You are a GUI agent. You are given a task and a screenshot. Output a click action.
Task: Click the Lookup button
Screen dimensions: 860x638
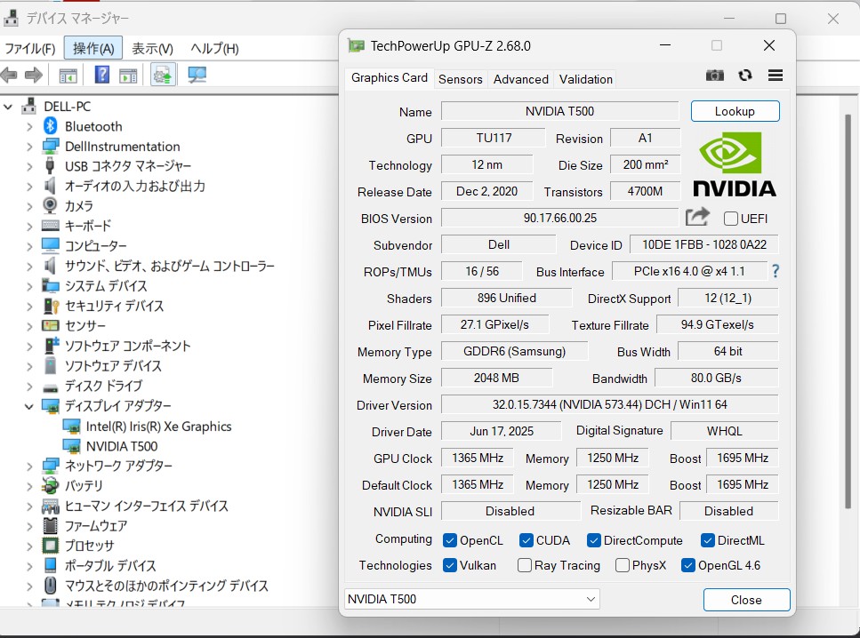[x=735, y=111]
